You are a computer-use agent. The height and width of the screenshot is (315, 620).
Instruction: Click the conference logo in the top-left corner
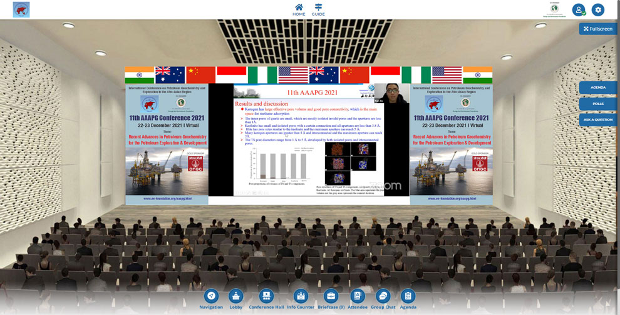point(21,10)
